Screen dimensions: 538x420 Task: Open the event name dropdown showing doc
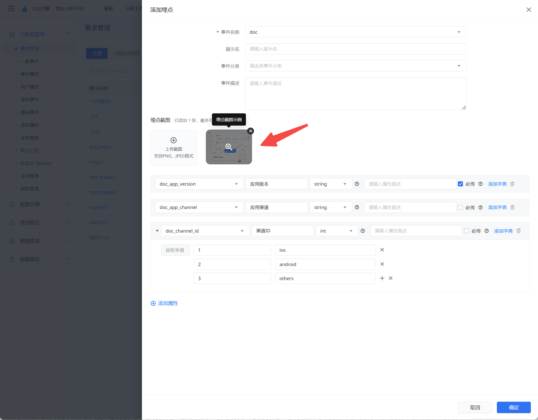tap(355, 32)
